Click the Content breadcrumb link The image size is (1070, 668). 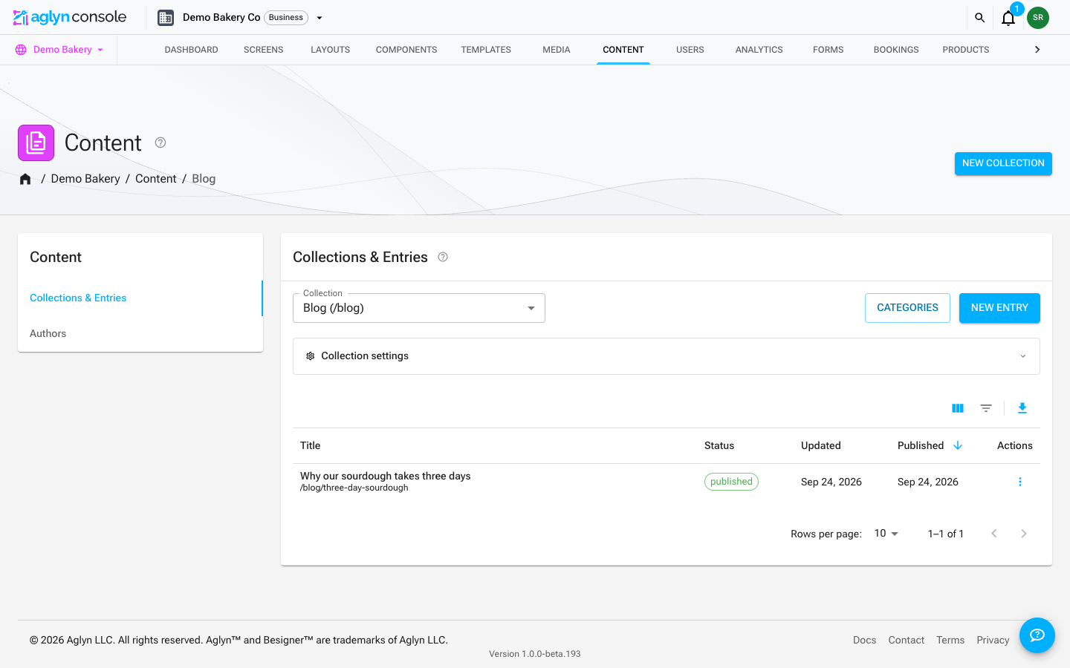coord(156,179)
